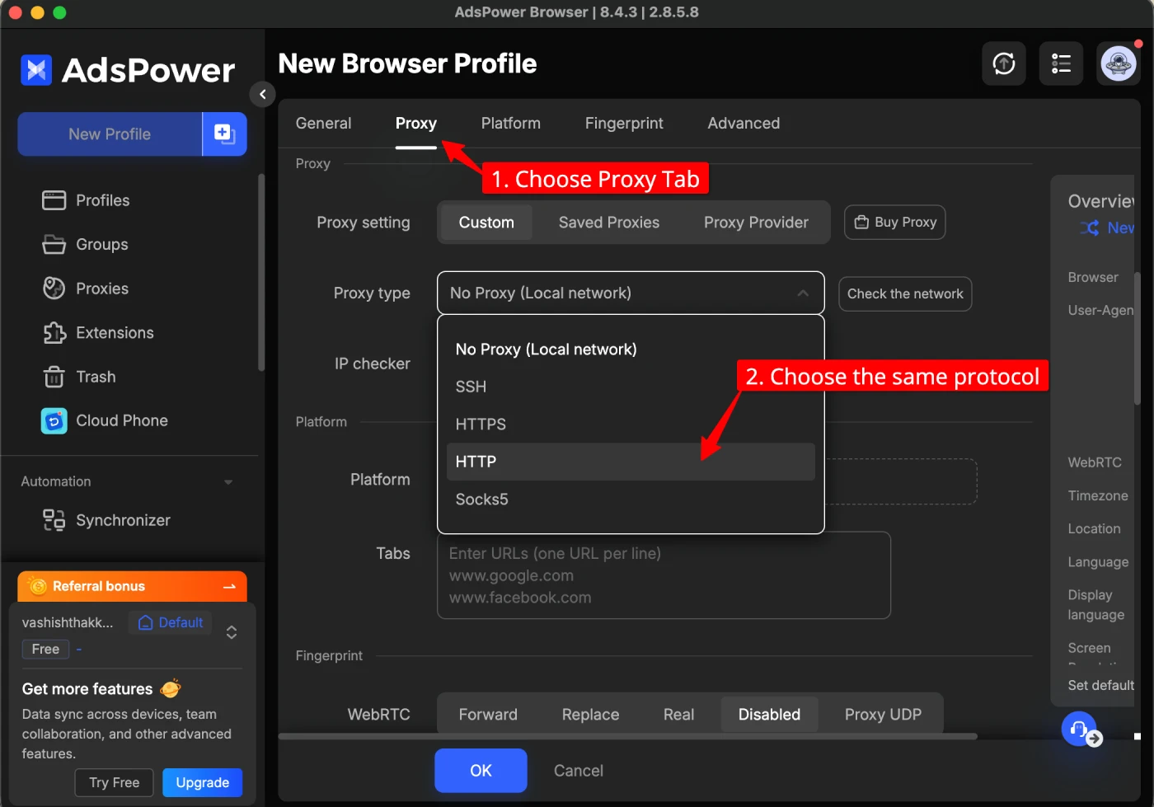Screen dimensions: 1154x807
Task: Set WebRTC to Forward
Action: coord(488,715)
